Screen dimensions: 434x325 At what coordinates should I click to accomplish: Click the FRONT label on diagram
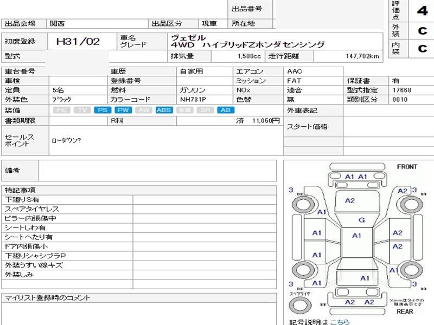407,167
